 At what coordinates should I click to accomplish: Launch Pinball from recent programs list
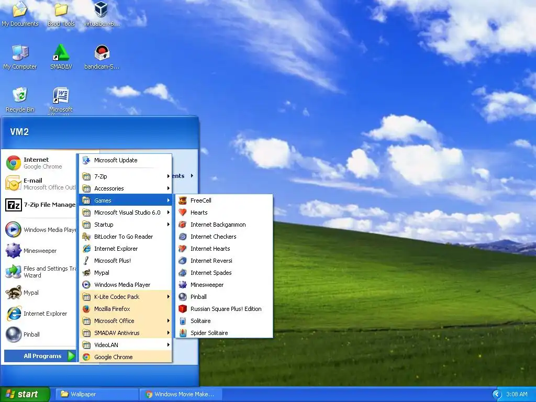(x=40, y=334)
